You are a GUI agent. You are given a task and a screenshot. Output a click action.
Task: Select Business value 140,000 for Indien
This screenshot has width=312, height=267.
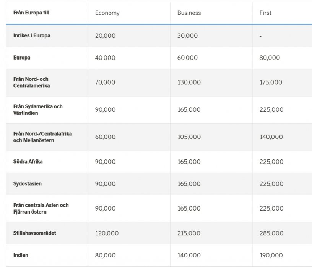pos(189,256)
